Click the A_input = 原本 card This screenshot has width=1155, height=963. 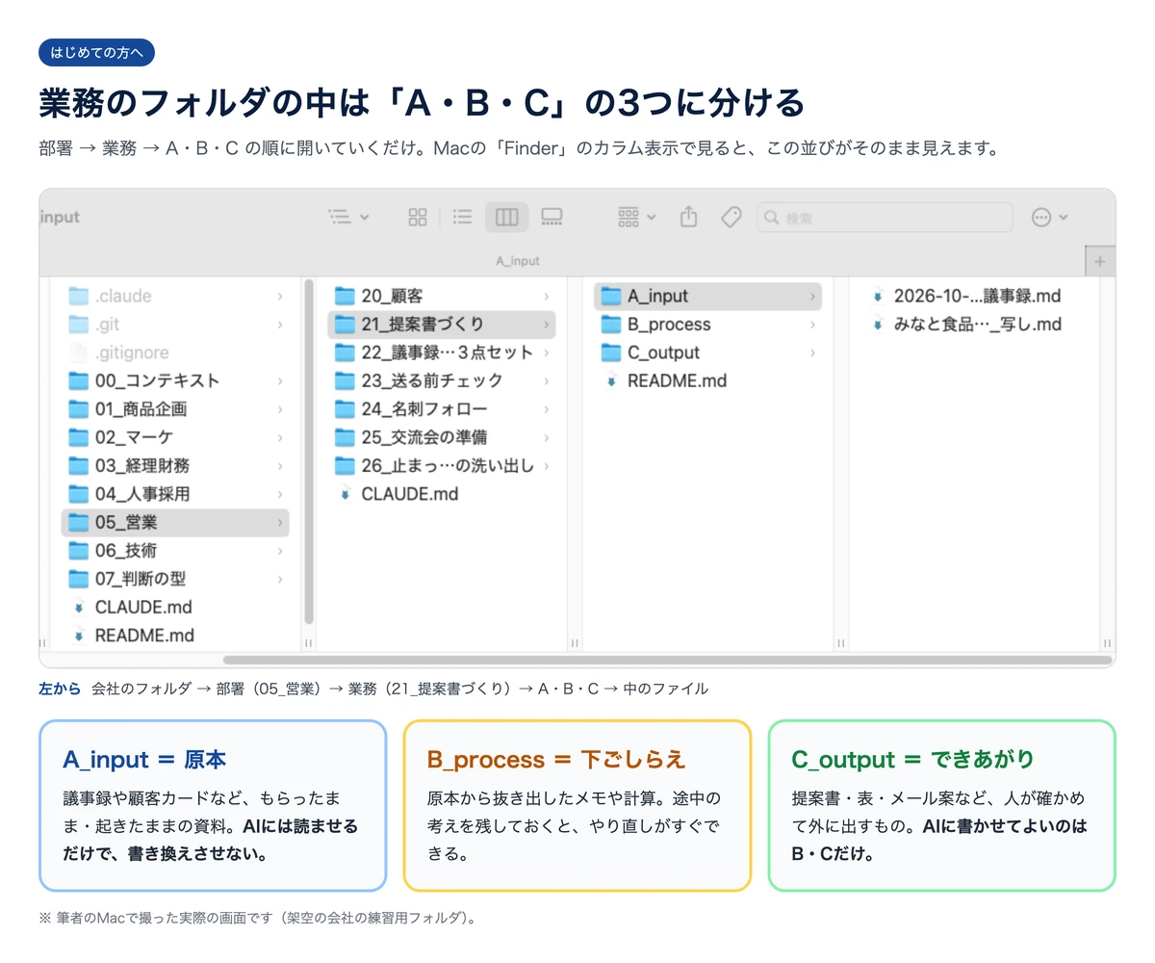pos(213,805)
